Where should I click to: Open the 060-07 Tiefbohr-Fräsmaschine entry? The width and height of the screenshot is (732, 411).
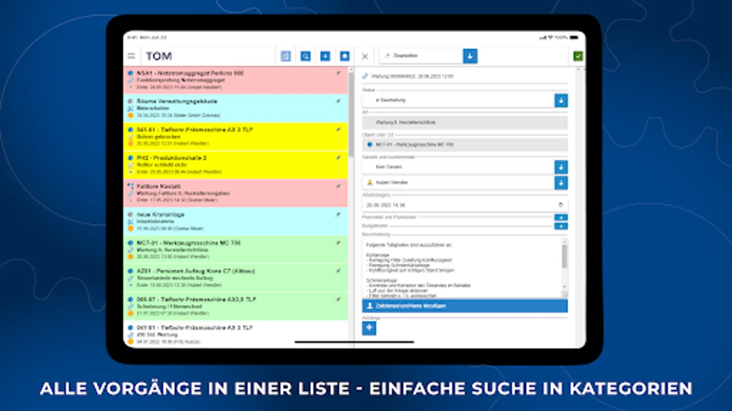236,306
